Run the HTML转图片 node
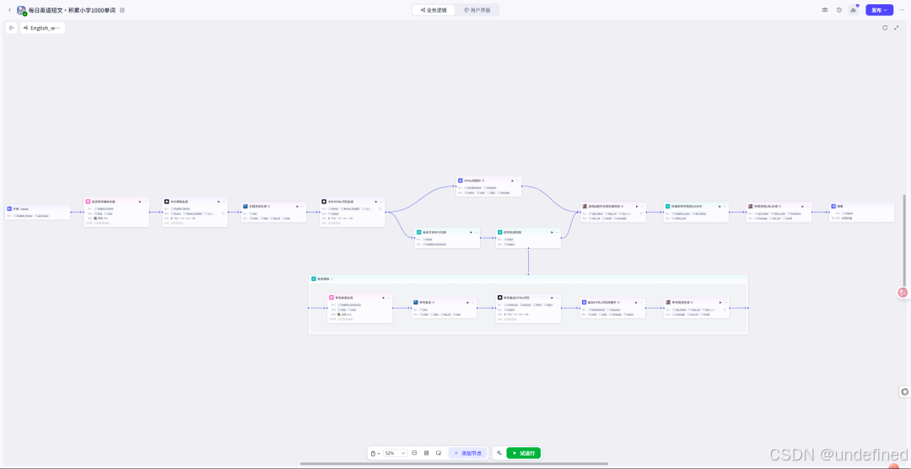Viewport: 911px width, 469px height. (x=511, y=181)
